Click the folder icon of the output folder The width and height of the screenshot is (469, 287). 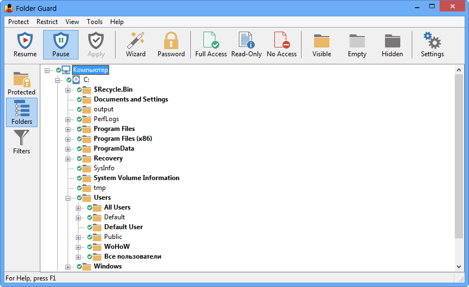pos(87,110)
